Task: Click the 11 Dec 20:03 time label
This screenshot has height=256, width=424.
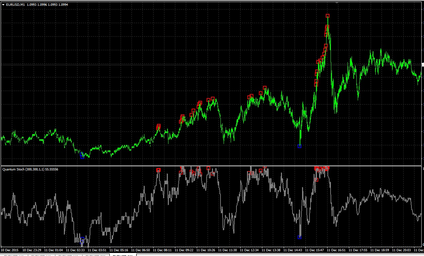Action: [x=402, y=250]
